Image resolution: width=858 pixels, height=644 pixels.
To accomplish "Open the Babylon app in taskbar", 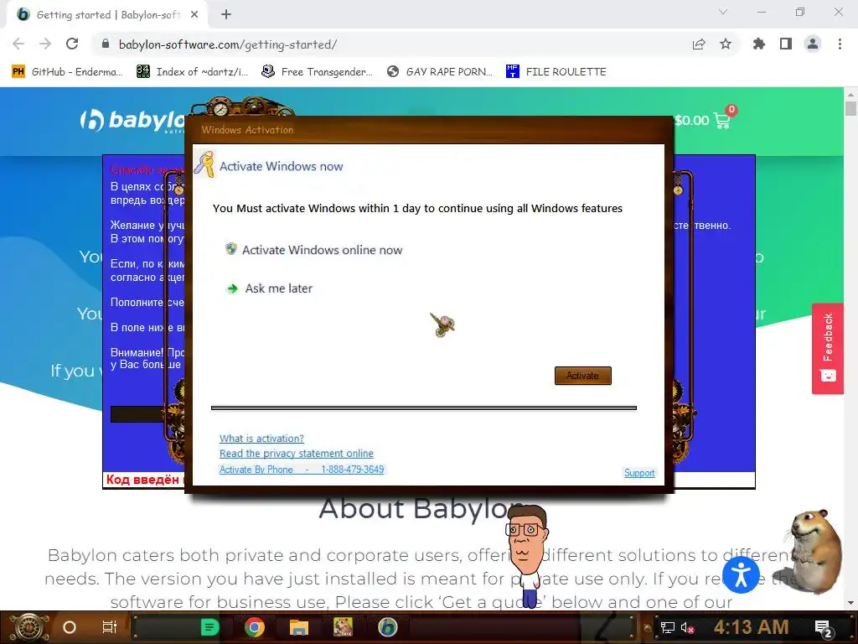I will (387, 627).
